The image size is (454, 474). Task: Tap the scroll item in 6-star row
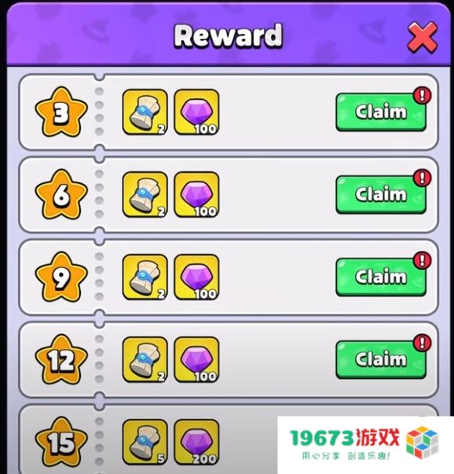pyautogui.click(x=145, y=195)
